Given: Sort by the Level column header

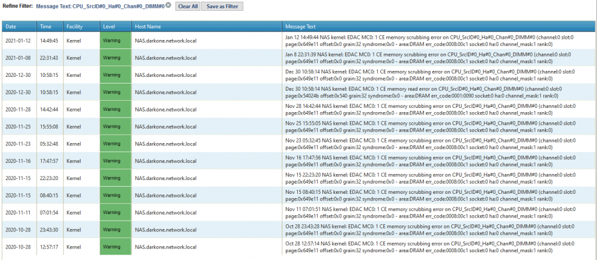Looking at the screenshot, I should (x=115, y=27).
